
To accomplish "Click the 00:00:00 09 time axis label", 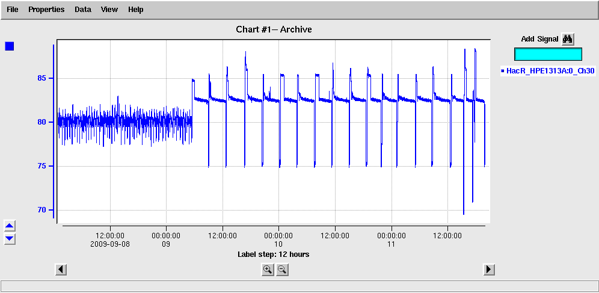I will pos(166,240).
